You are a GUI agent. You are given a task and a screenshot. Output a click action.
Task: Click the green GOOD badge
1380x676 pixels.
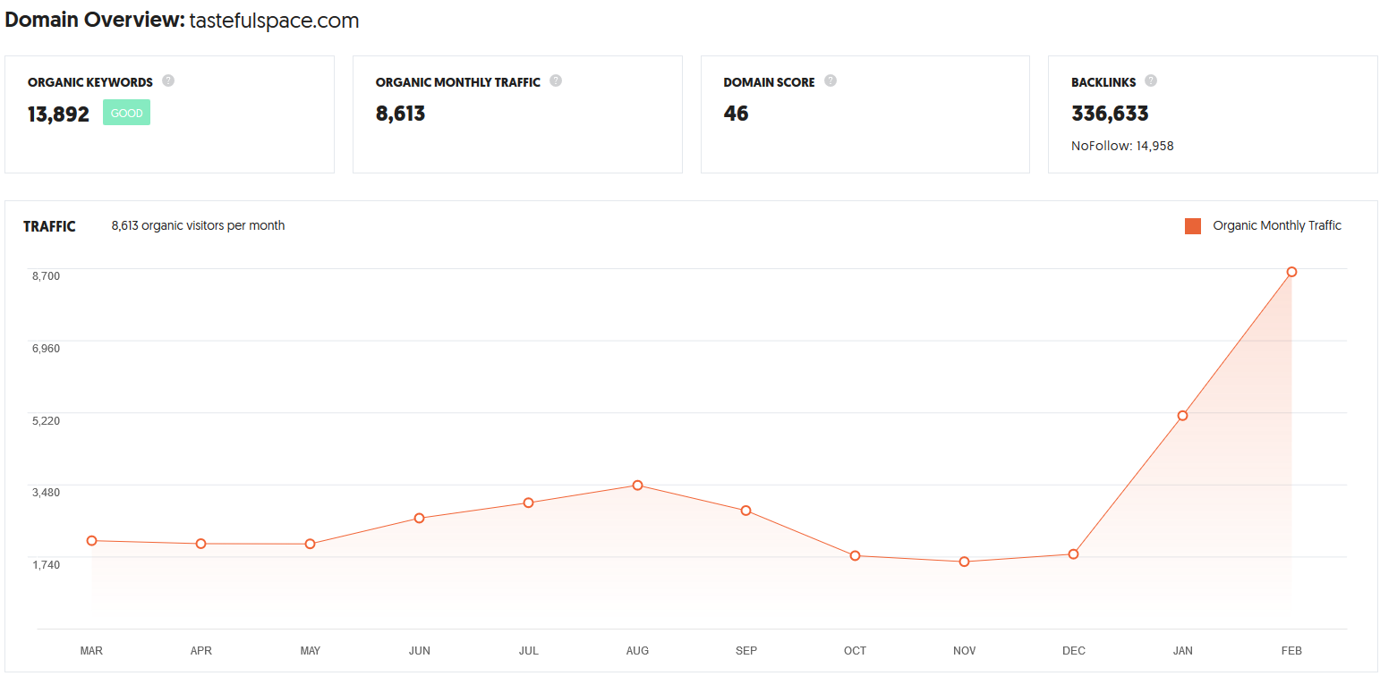click(126, 113)
